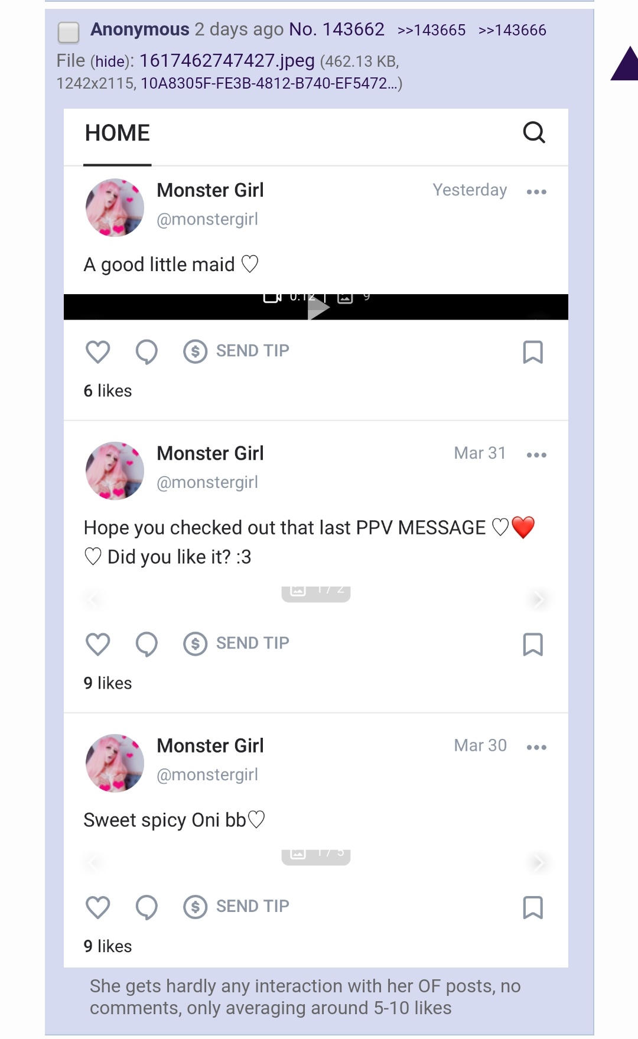Screen dimensions: 638x1039
Task: Tick the checkbox next to Anonymous post 143662
Action: 69,32
